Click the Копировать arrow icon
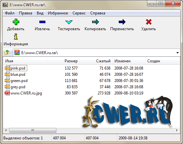This screenshot has width=183, height=144. (x=95, y=22)
